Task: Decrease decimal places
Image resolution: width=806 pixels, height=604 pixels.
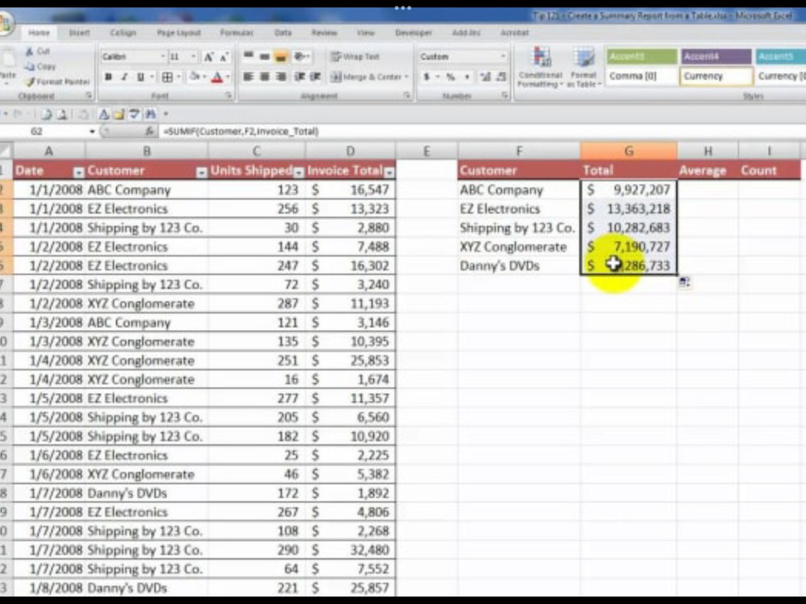Action: 501,77
